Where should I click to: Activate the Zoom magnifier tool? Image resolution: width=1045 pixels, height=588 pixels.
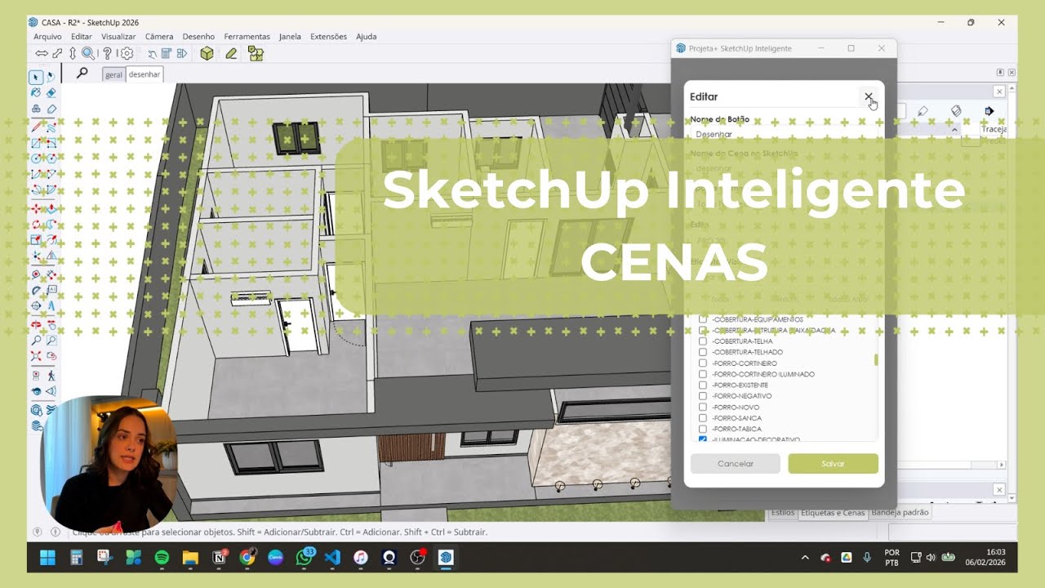tap(36, 340)
